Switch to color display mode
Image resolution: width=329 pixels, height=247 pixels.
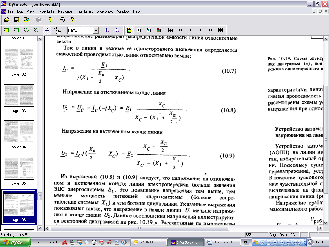pyautogui.click(x=129, y=30)
